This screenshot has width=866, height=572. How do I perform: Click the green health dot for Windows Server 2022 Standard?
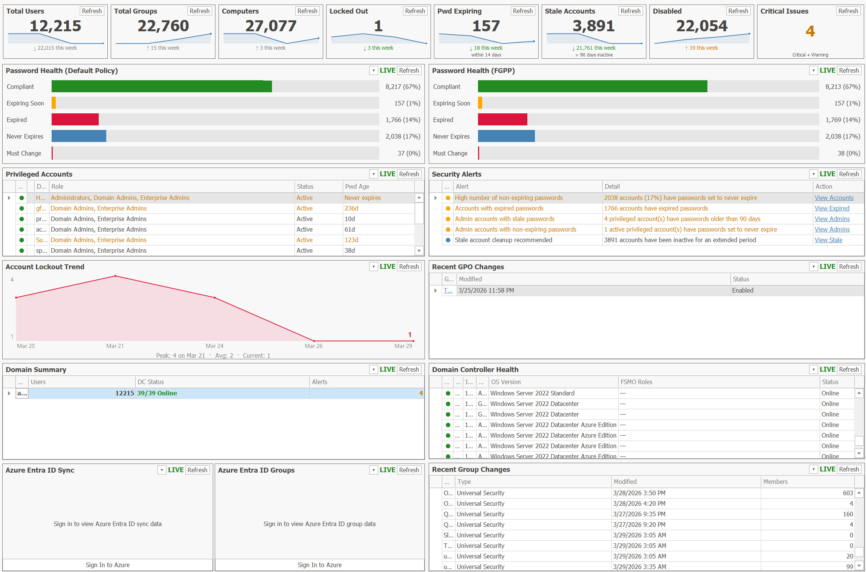[448, 393]
